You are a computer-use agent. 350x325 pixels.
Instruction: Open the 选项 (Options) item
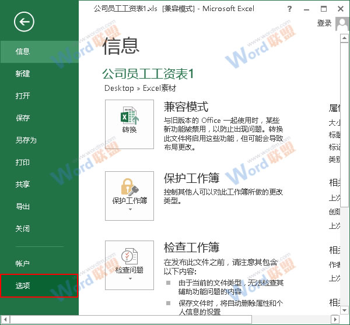point(39,286)
